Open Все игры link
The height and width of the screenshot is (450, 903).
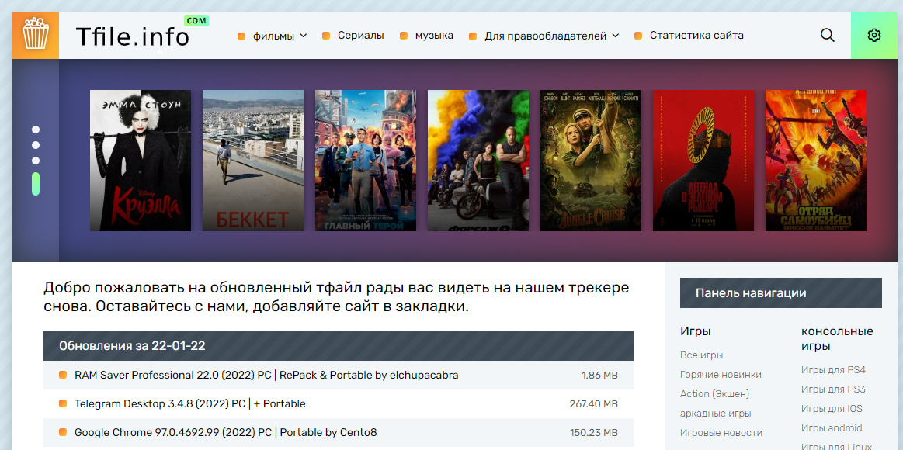click(x=701, y=355)
